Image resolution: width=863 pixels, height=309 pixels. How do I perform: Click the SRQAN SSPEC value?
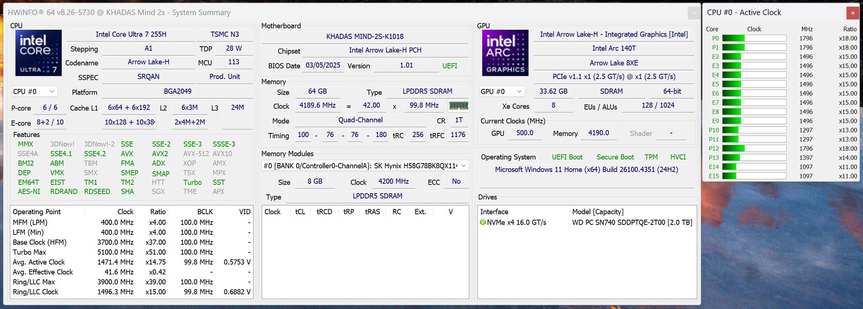[x=148, y=77]
